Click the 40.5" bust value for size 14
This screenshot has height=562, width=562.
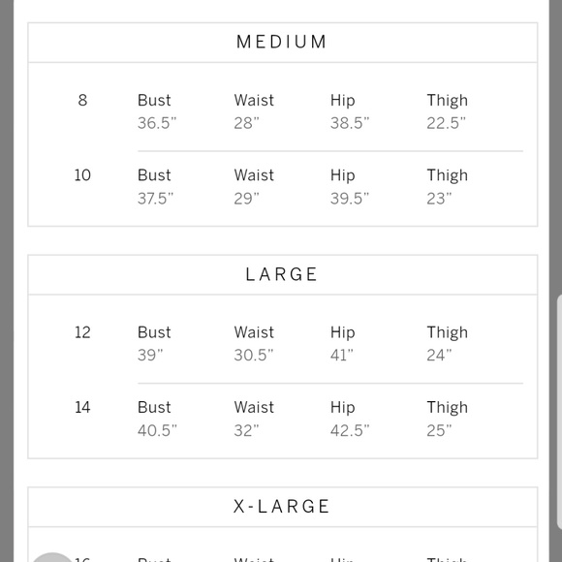(x=157, y=430)
